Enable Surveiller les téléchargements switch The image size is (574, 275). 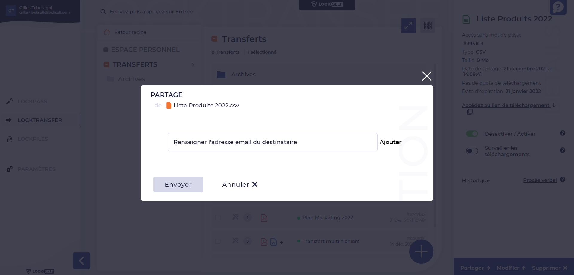pos(472,151)
